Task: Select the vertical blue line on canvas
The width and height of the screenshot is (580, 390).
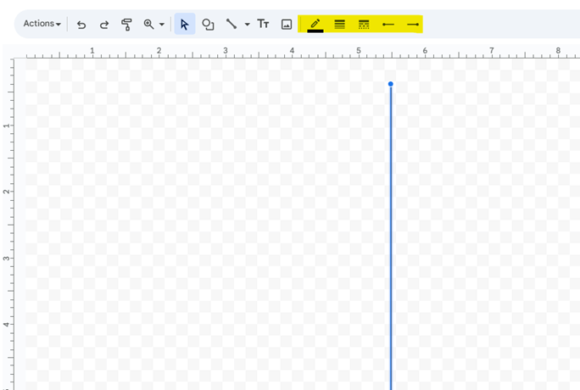Action: [x=391, y=237]
